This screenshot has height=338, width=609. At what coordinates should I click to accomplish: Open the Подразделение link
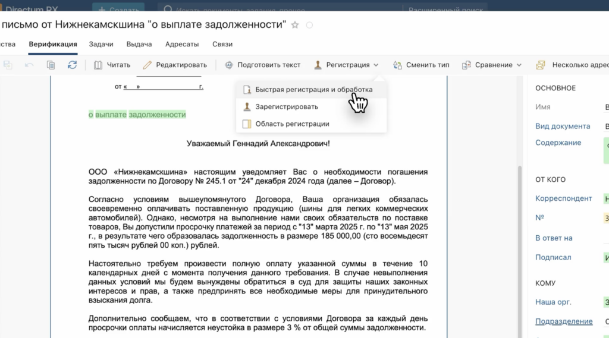(x=564, y=321)
